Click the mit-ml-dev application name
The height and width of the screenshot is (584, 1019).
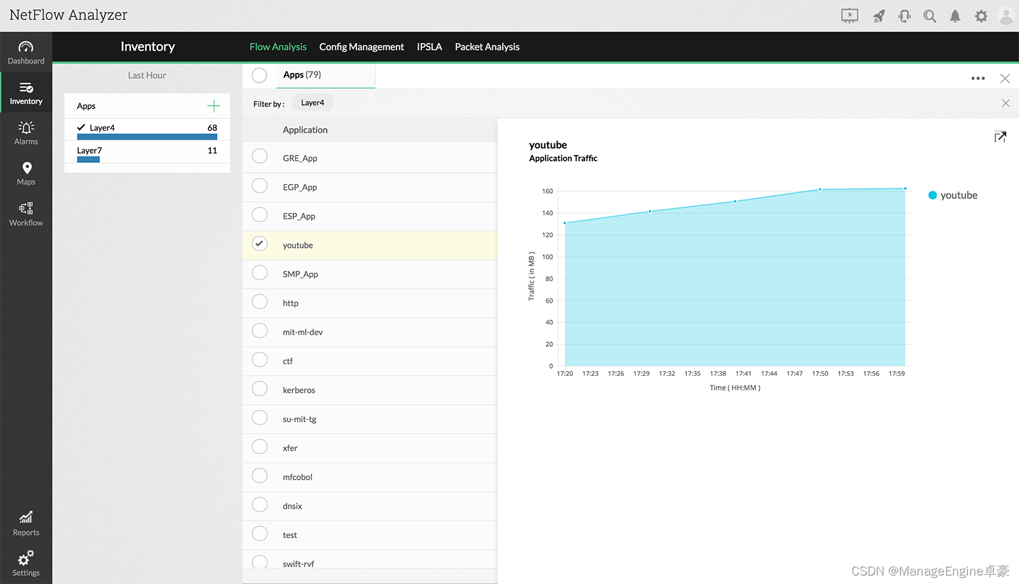click(x=303, y=332)
